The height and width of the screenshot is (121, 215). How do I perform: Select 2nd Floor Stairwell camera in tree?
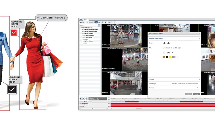(x=89, y=33)
